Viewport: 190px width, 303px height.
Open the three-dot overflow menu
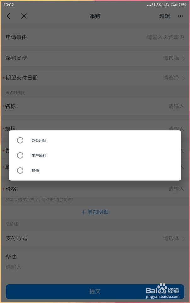tap(181, 16)
